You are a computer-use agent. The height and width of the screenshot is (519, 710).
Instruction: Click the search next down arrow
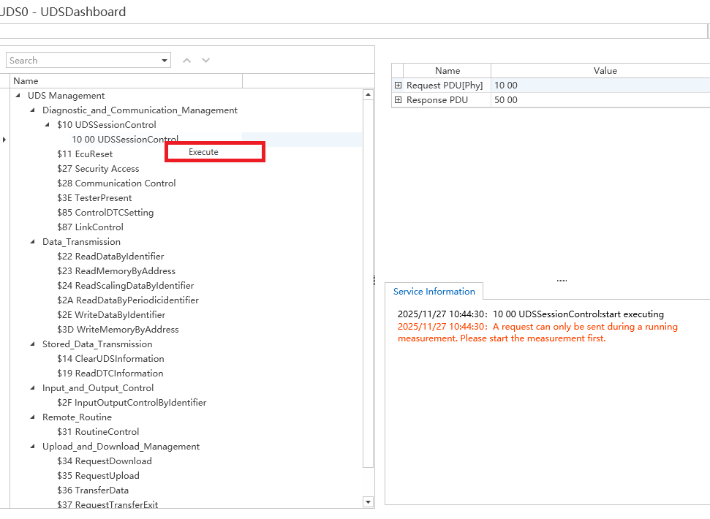click(x=206, y=61)
